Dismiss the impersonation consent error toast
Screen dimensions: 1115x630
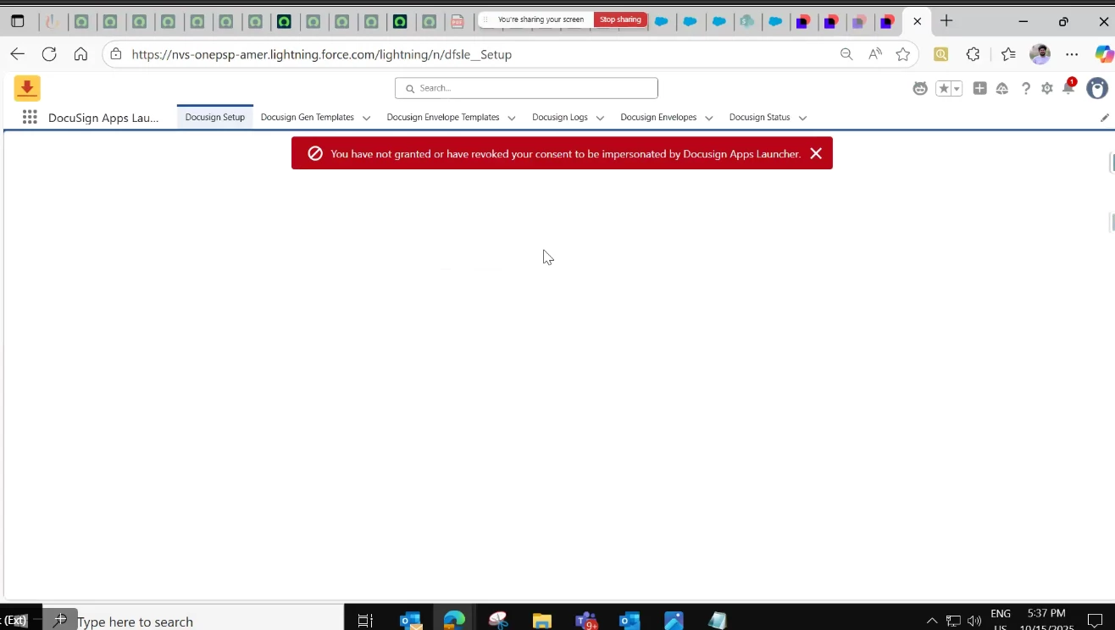(816, 153)
